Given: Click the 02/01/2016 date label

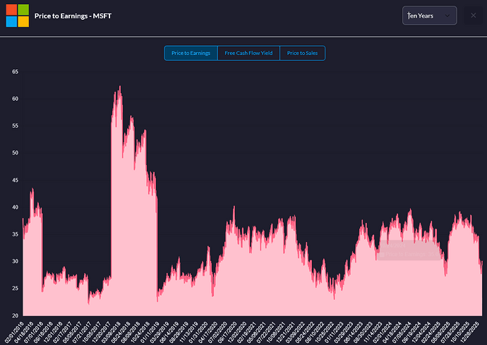Looking at the screenshot, I should click(x=14, y=332).
